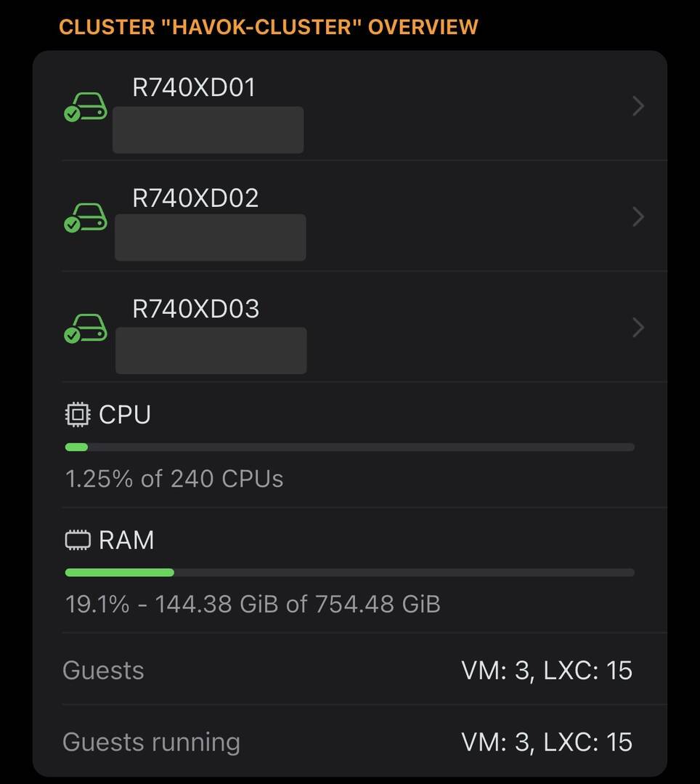Select the Guests running row label
Viewport: 700px width, 784px height.
(151, 742)
